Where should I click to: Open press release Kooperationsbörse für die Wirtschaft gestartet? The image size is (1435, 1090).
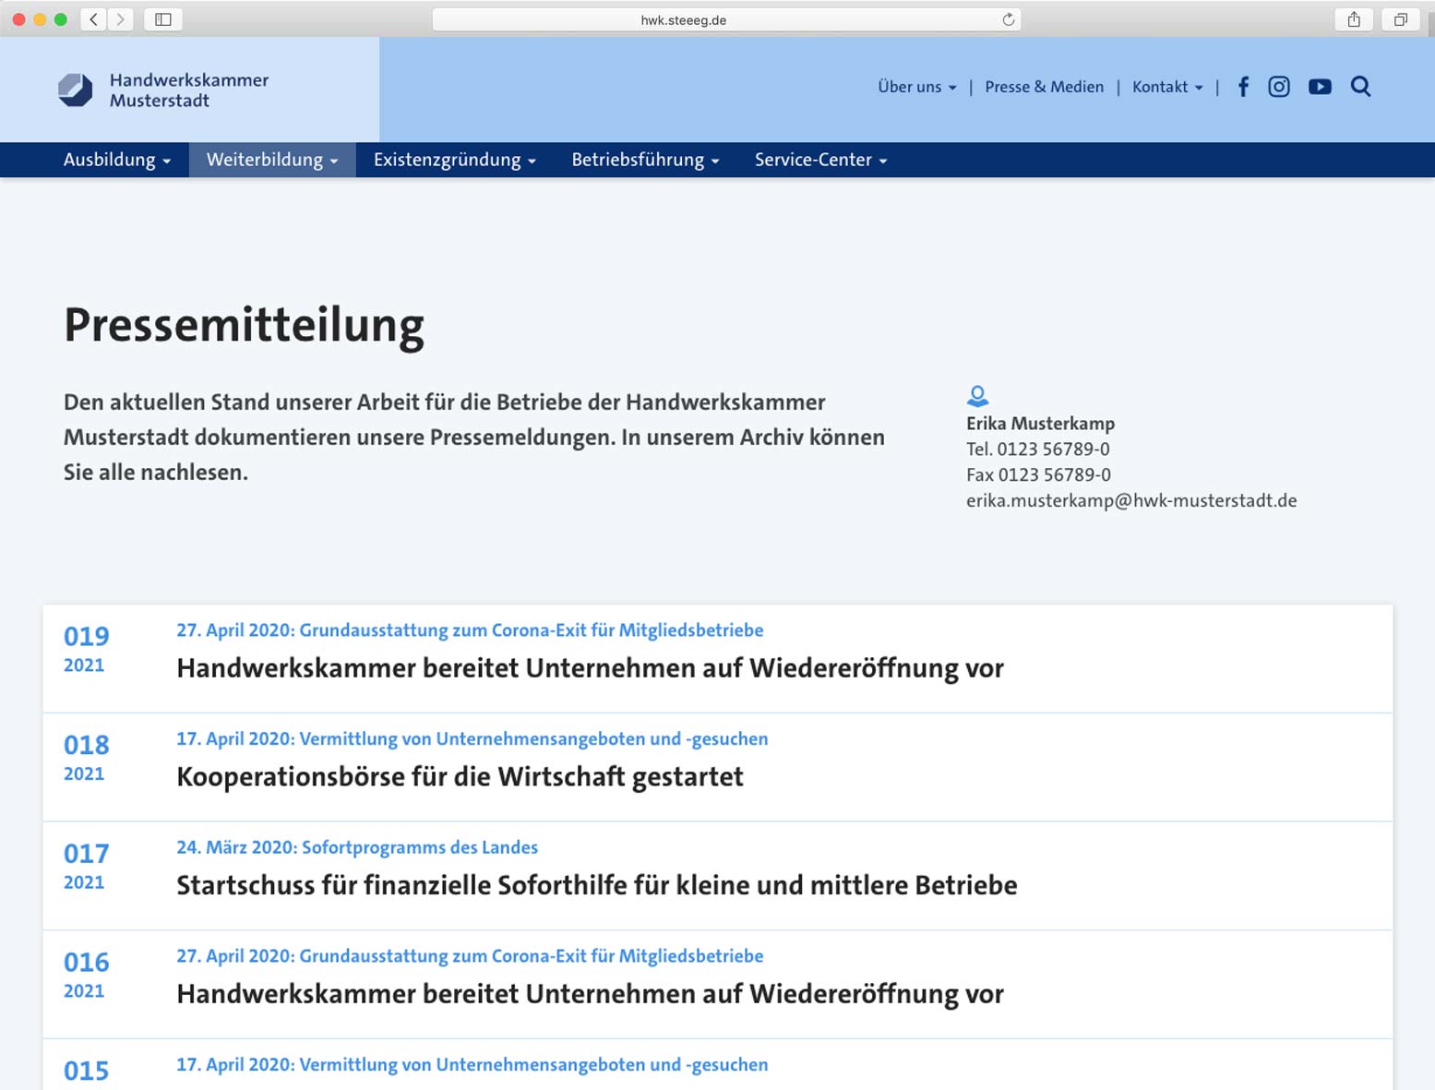pos(460,777)
